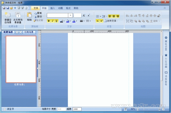Open the File (文件) menu
Screen dimensions: 171x113
point(36,8)
